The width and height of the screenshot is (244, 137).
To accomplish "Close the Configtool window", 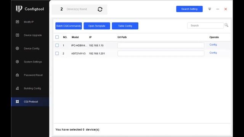I will (225, 9).
